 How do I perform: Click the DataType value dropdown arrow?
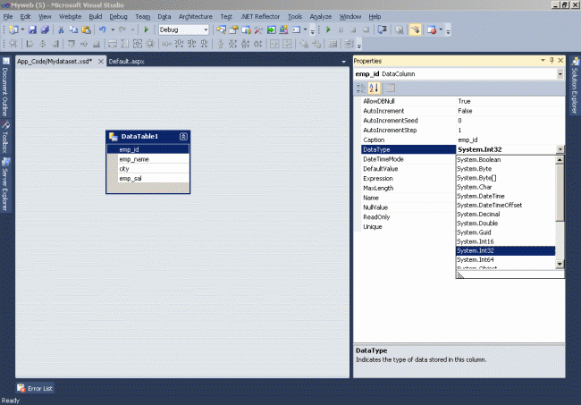pos(560,149)
